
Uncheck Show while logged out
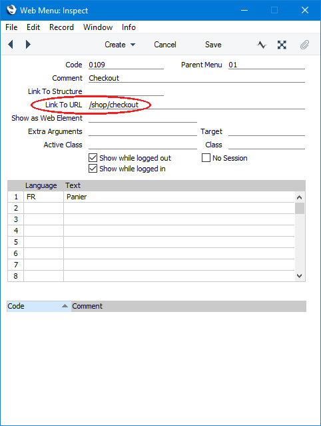point(93,158)
